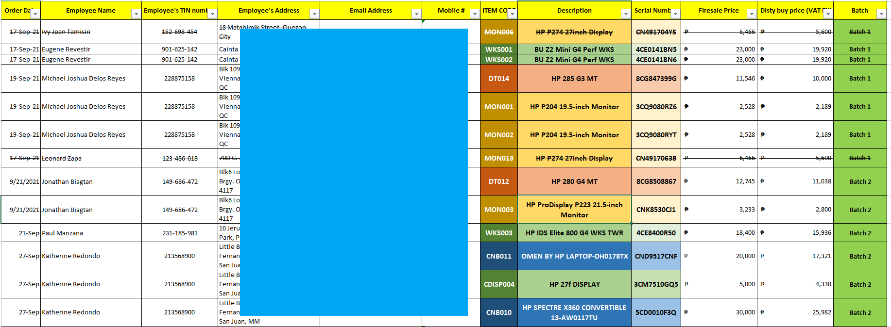Select serial number 4CE8400R50
891x327 pixels.
tap(656, 233)
